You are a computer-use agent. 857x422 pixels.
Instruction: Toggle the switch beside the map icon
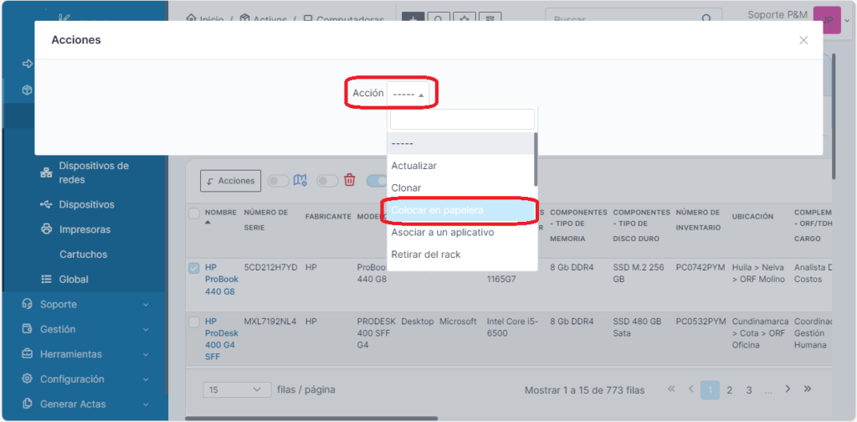pos(279,180)
